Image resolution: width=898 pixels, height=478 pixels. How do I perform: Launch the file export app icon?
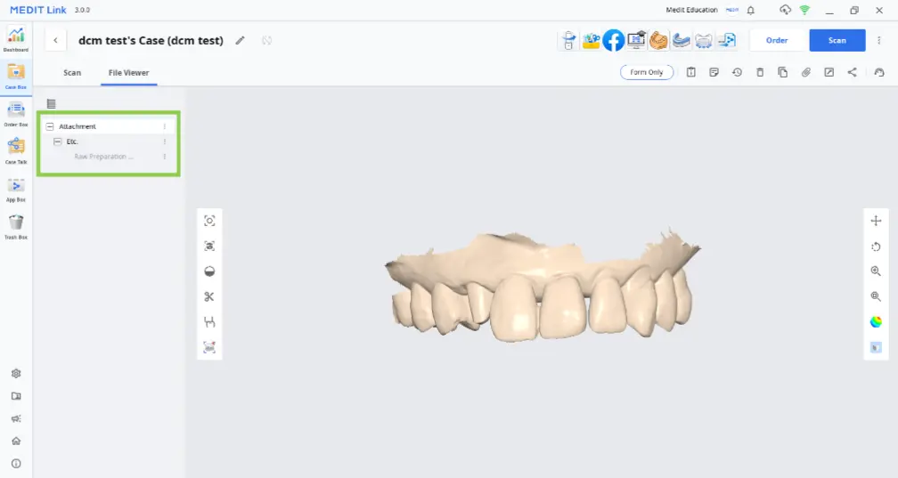point(726,40)
